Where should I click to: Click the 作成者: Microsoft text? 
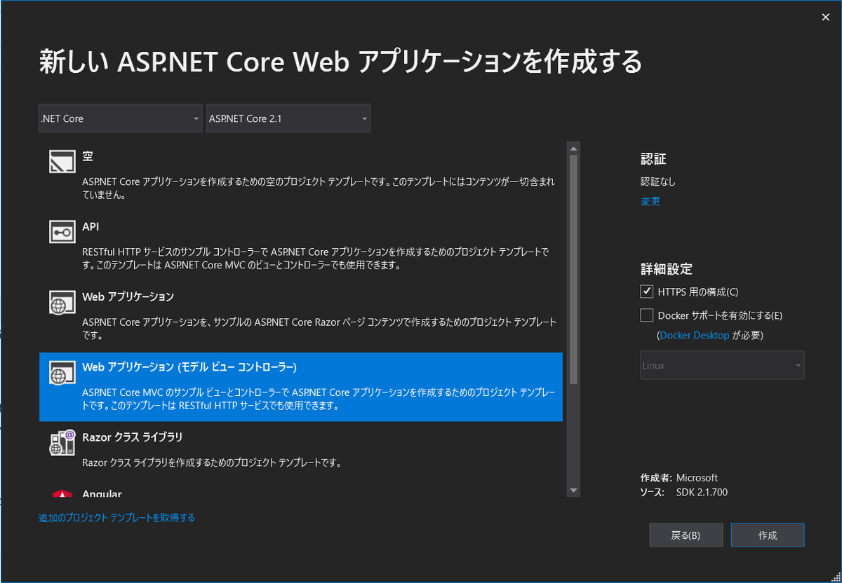pyautogui.click(x=679, y=478)
